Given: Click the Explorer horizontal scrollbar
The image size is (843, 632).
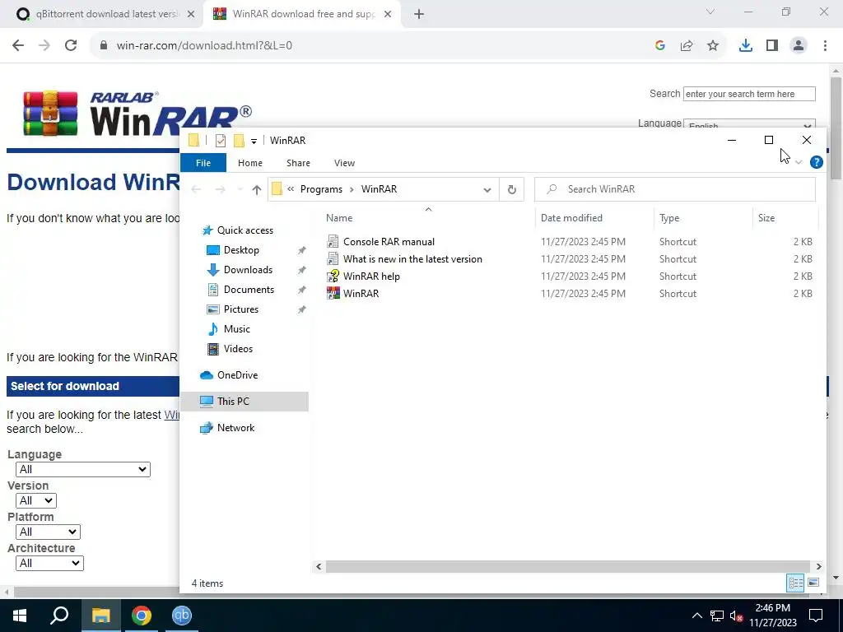Looking at the screenshot, I should 568,566.
